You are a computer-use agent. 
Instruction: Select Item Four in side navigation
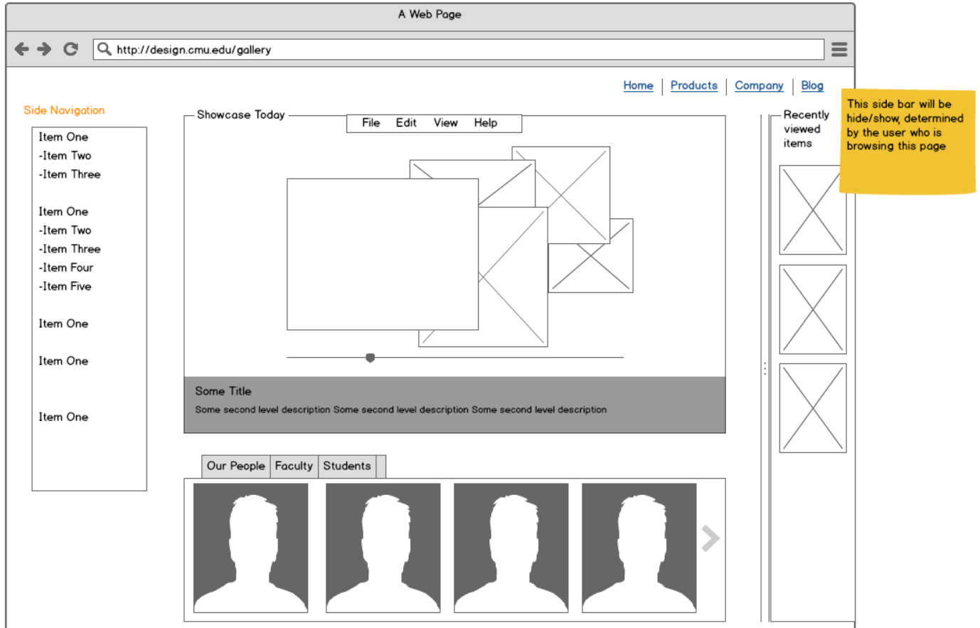67,267
